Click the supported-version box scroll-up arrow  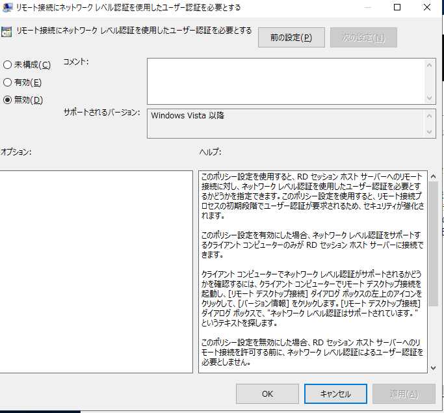coord(429,116)
